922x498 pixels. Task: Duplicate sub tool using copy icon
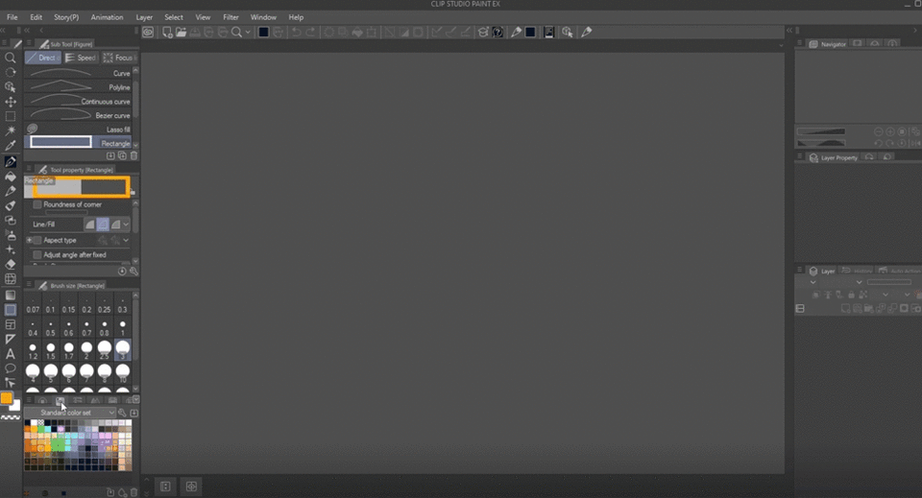coord(122,155)
